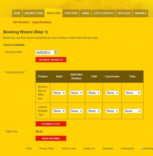Screen dimensions: 153x156
Task: Go to the Home tab
Action: click(x=17, y=13)
